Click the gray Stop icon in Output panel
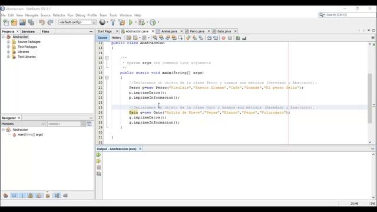This screenshot has width=377, height=212. pyautogui.click(x=99, y=167)
